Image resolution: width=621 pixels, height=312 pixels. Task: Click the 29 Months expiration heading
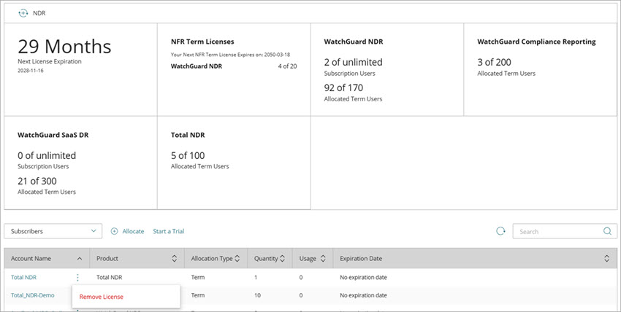coord(64,47)
